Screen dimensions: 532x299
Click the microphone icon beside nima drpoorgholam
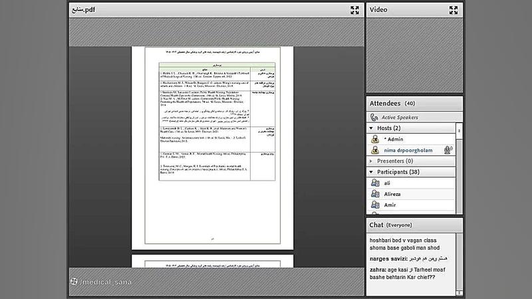(x=448, y=150)
